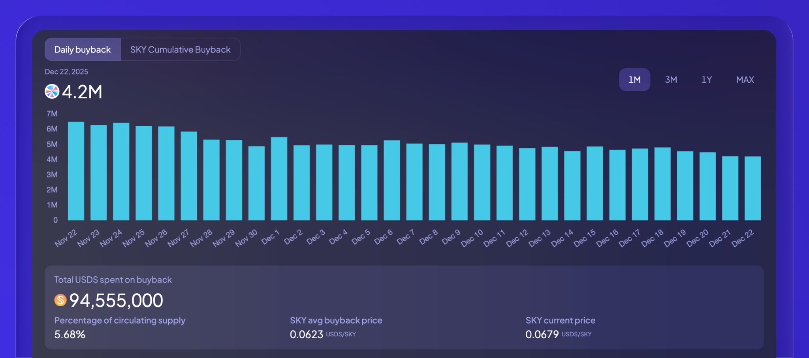
Task: Pick the Nov 25 bar
Action: tap(144, 173)
